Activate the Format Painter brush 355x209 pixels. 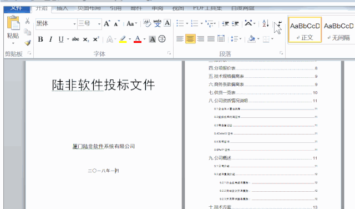coord(27,43)
